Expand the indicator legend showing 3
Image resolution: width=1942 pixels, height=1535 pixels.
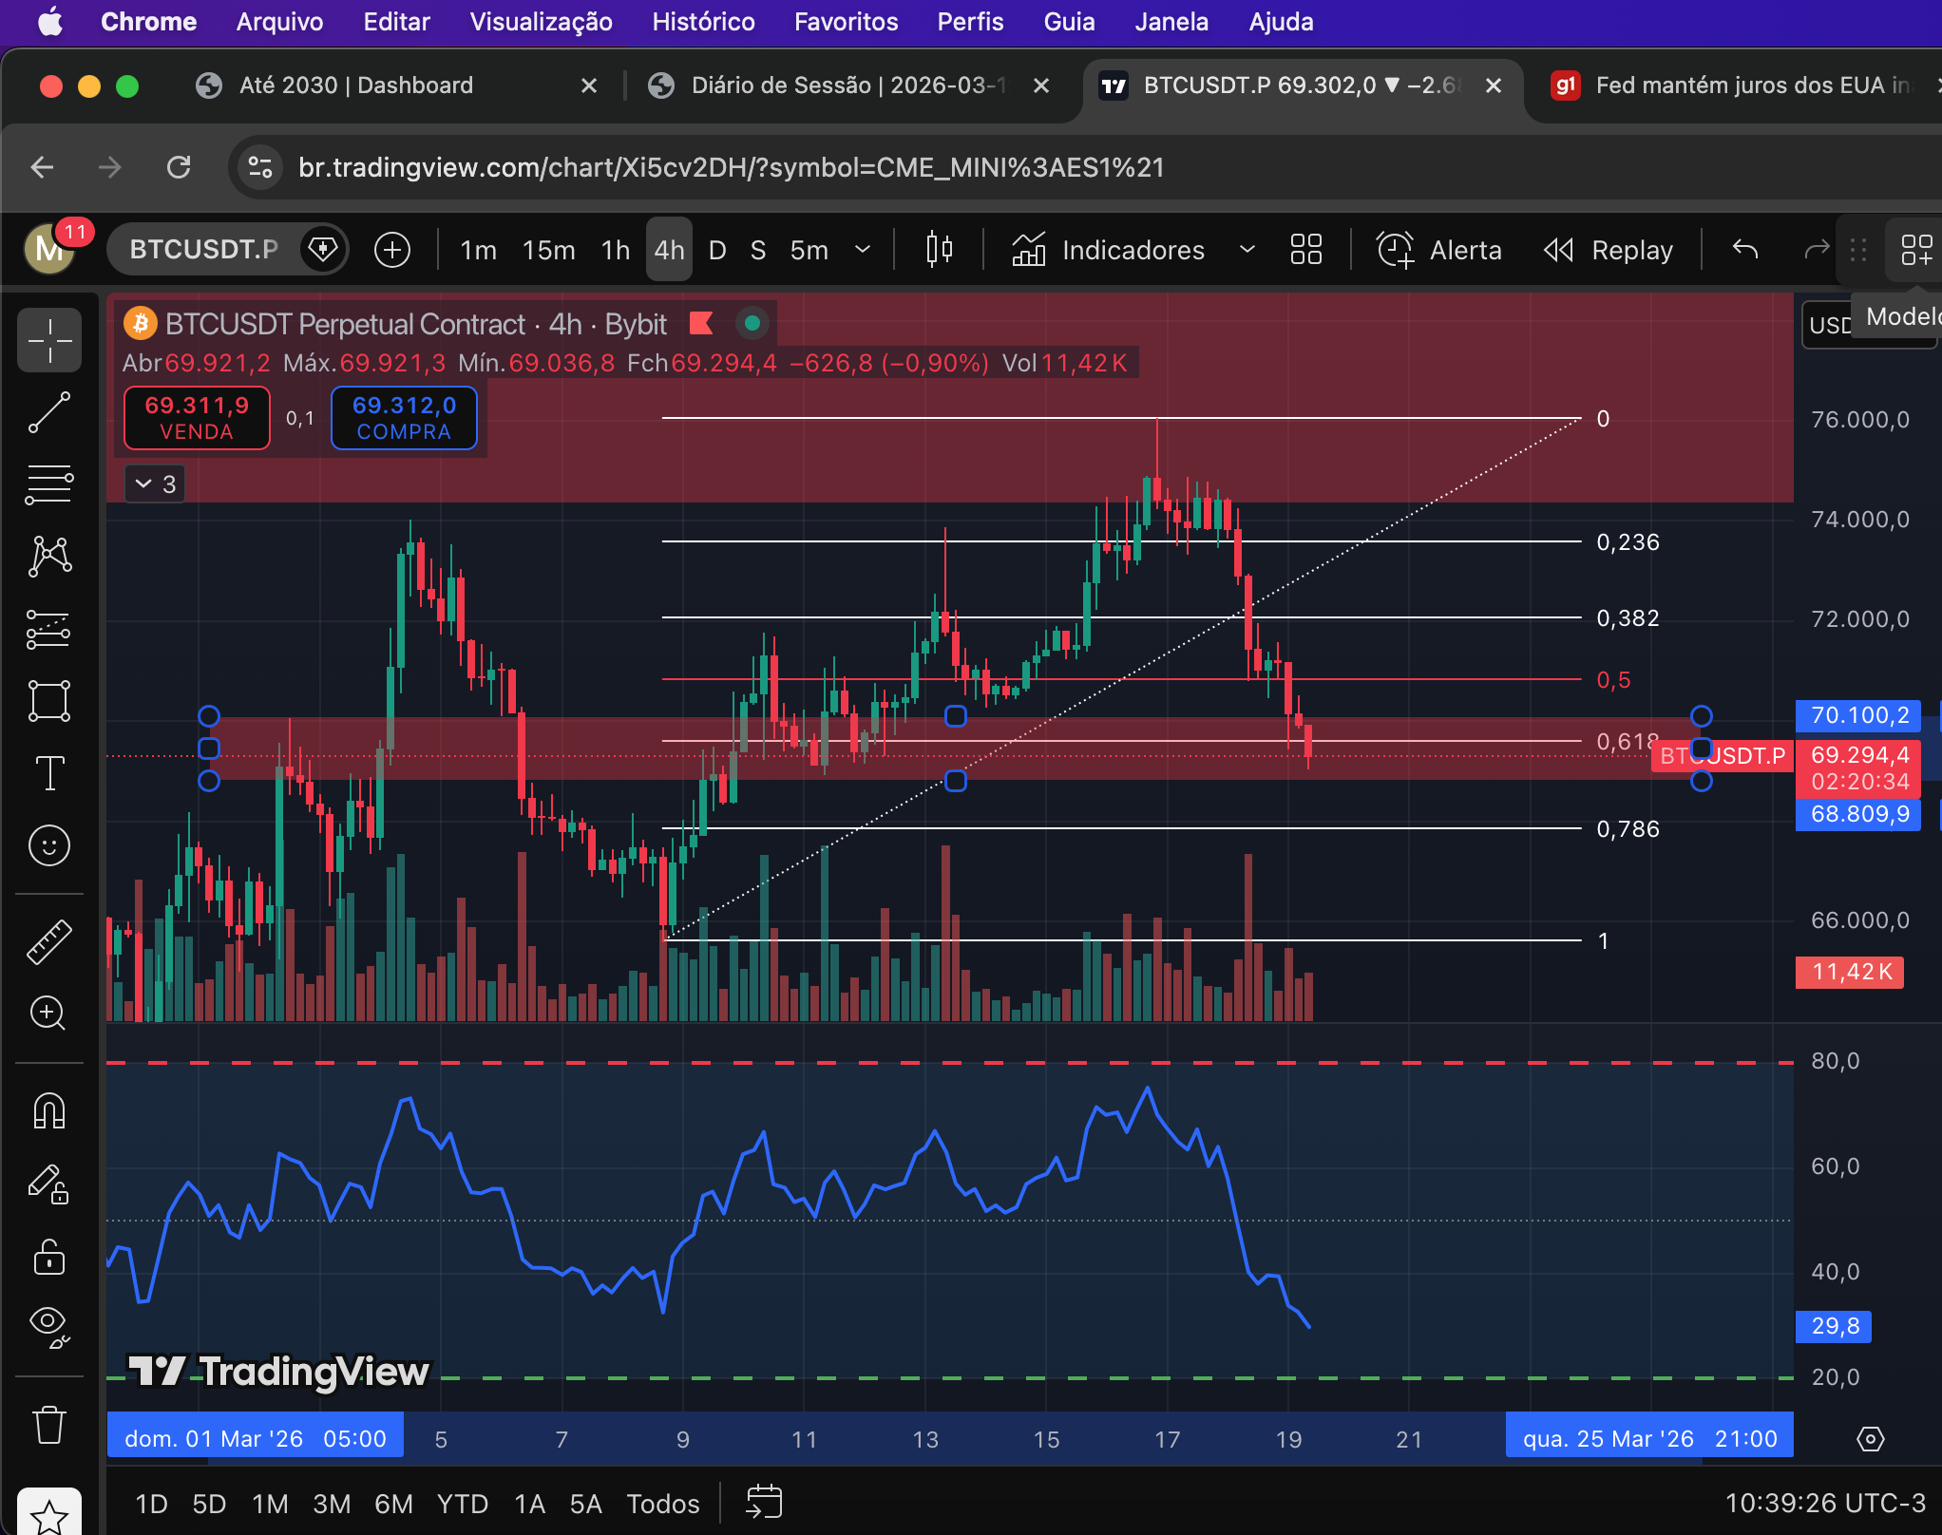(x=155, y=484)
